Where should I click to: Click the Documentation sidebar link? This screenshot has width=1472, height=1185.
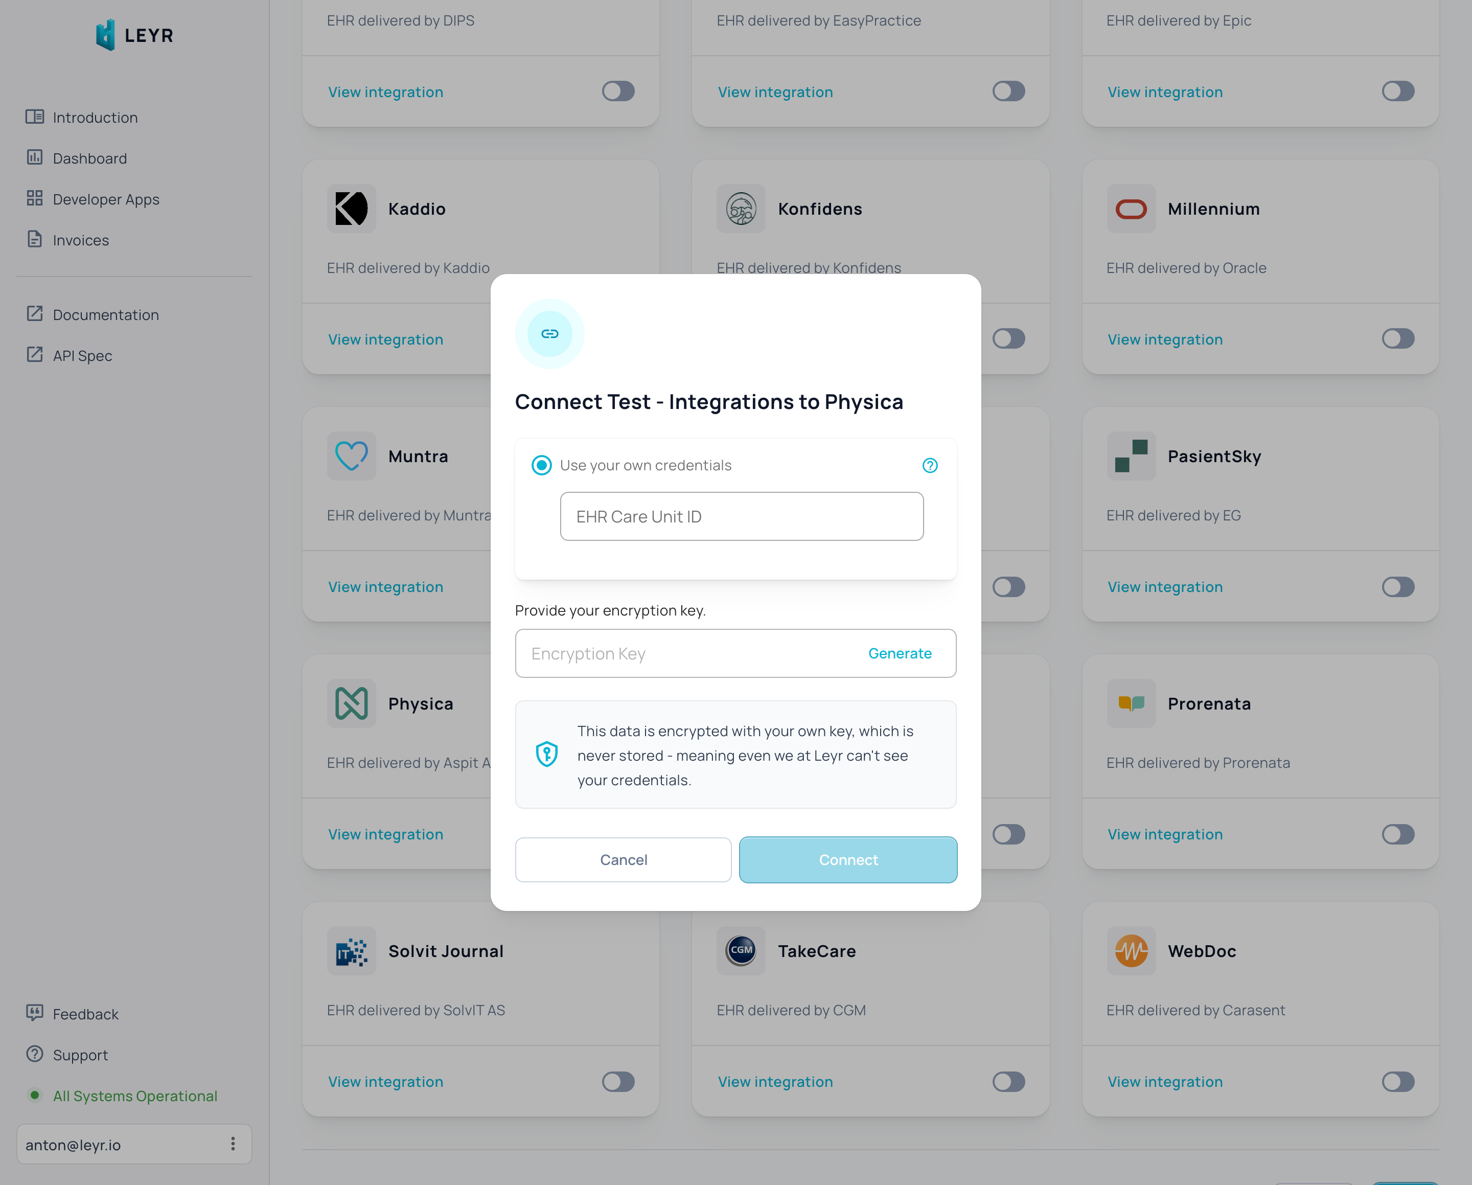pos(105,314)
